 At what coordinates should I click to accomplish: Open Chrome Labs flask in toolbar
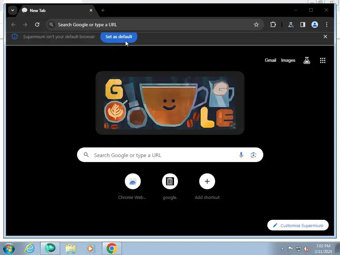[291, 25]
